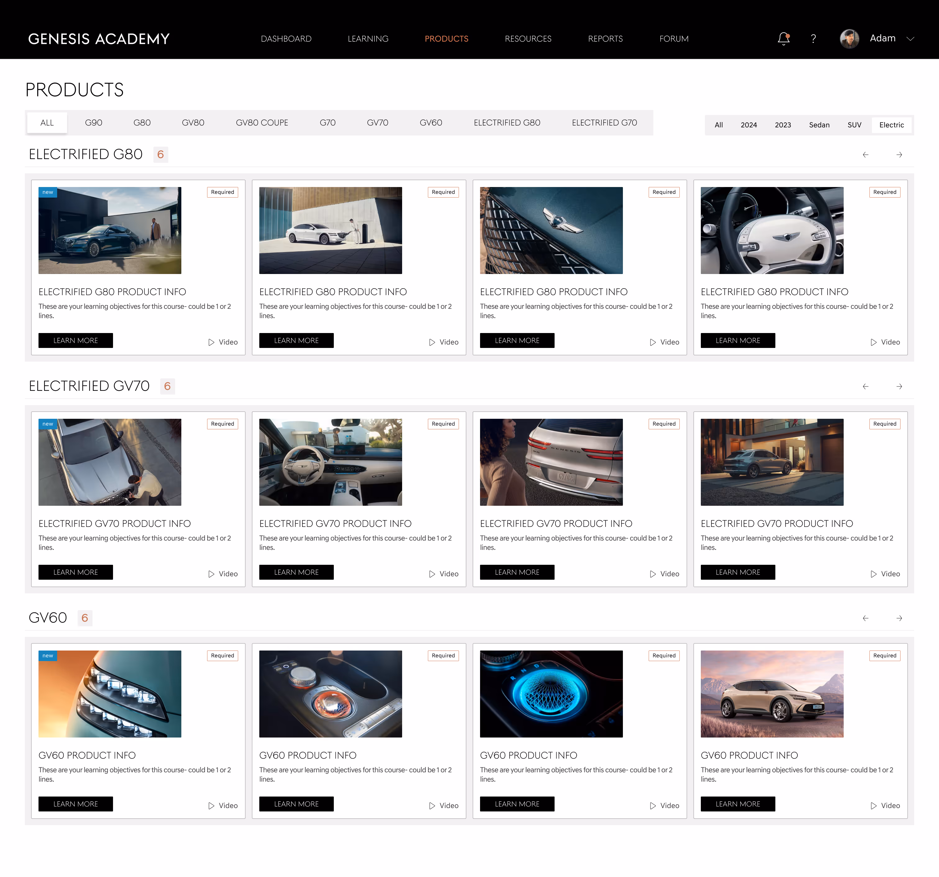Open the GV60 blue sphere thumbnail
Viewport: 939px width, 877px height.
(x=551, y=694)
